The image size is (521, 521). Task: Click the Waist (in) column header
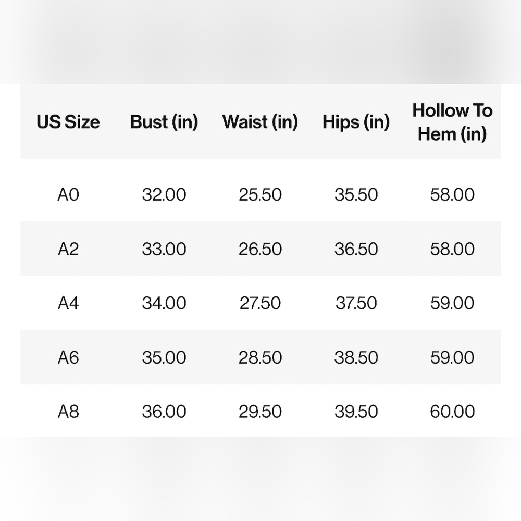point(260,122)
